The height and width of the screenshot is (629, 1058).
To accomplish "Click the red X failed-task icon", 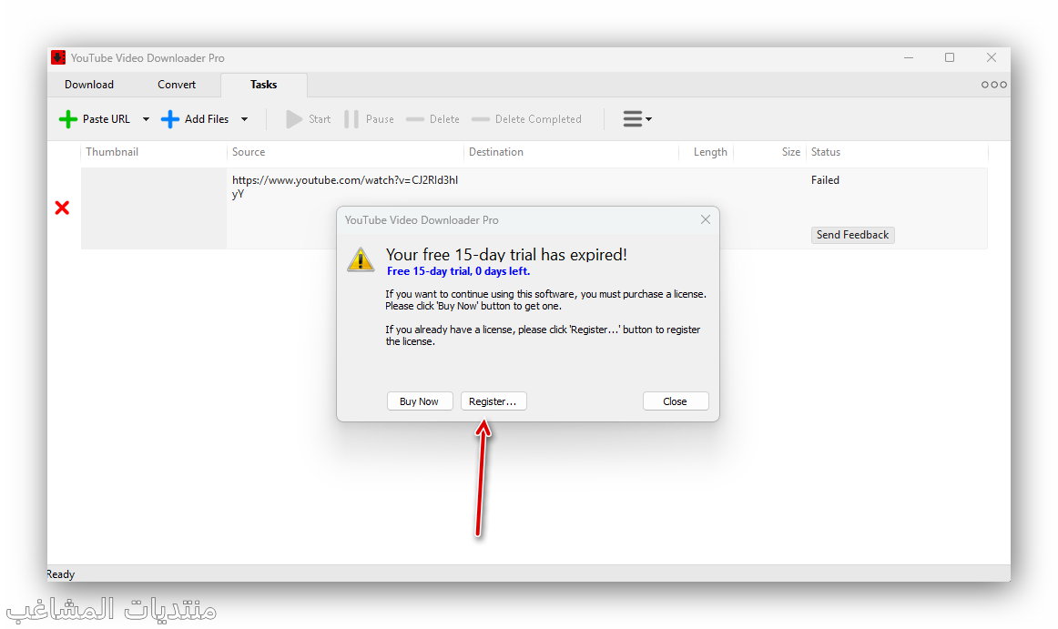I will coord(62,208).
